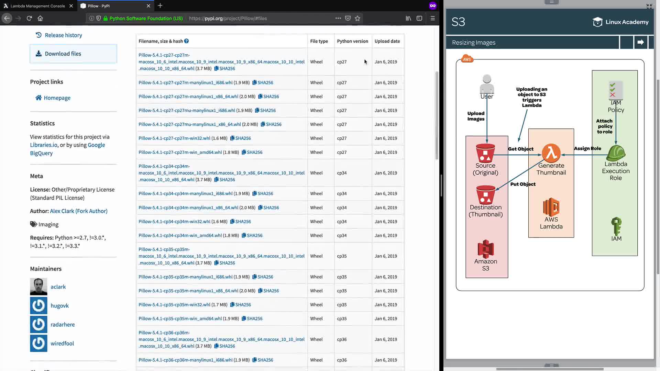The image size is (660, 371).
Task: Click the hash help question mark icon
Action: pos(186,41)
